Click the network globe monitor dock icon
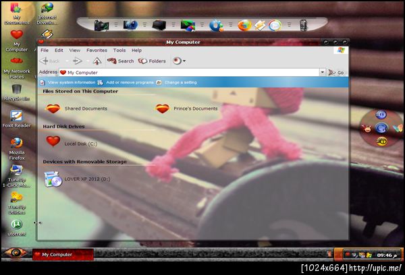405x275 pixels. 130,26
